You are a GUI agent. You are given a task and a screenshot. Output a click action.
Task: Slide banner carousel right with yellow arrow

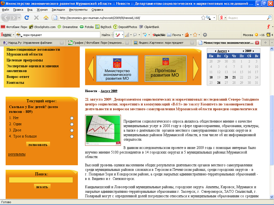(196, 69)
